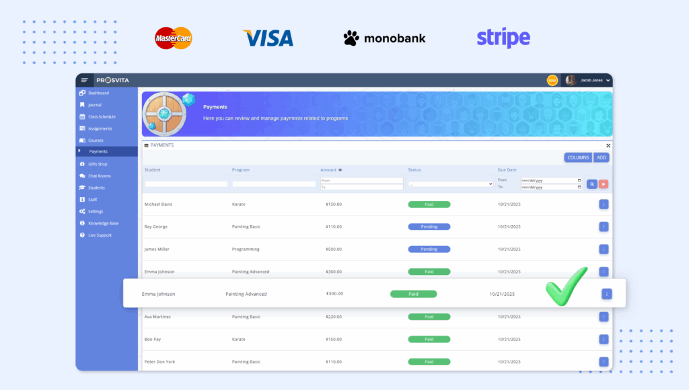Collapse the sidebar with hamburger icon
The image size is (689, 390).
(84, 79)
